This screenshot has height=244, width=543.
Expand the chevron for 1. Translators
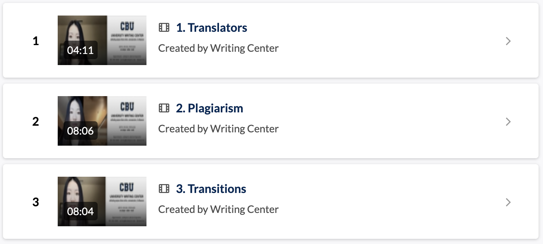[508, 41]
